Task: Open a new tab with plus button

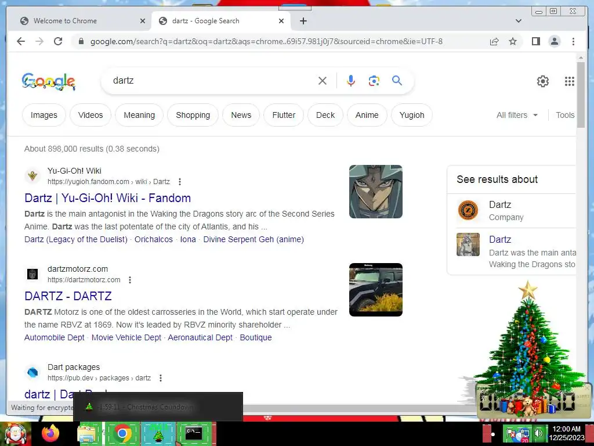Action: 303,21
